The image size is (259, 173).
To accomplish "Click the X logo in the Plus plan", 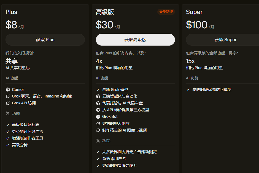I will pos(8,113).
